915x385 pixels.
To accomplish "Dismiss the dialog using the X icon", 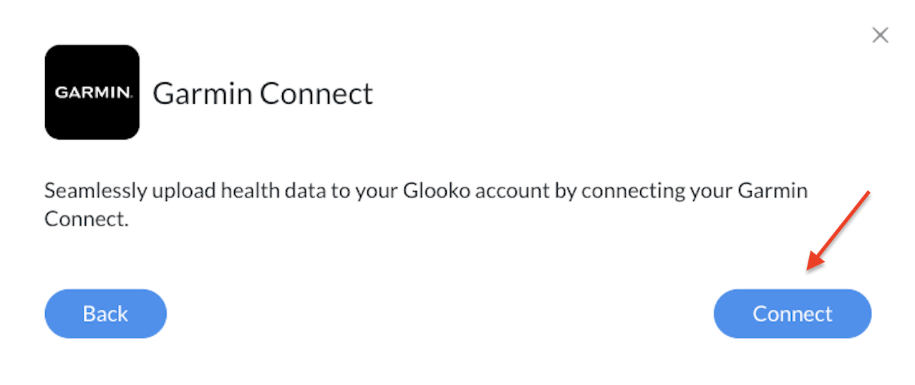I will tap(880, 35).
